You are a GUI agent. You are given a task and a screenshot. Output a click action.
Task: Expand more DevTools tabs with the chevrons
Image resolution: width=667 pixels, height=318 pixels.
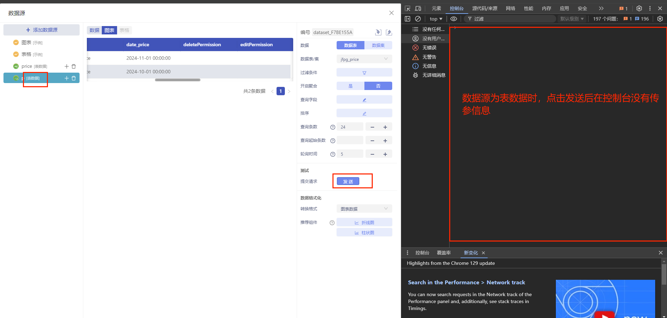click(601, 8)
